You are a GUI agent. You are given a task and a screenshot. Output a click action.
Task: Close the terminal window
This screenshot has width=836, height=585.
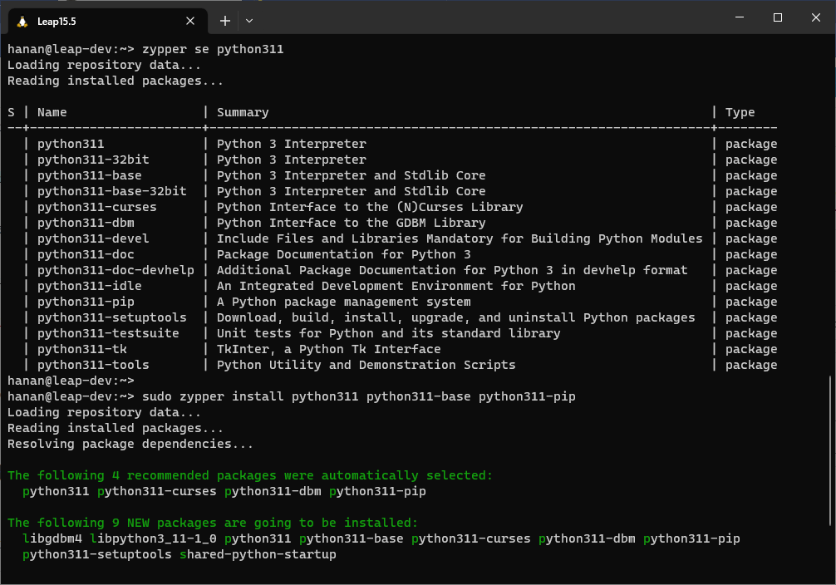tap(816, 17)
